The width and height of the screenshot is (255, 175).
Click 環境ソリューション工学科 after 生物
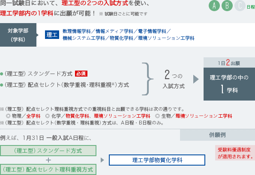[204, 116]
